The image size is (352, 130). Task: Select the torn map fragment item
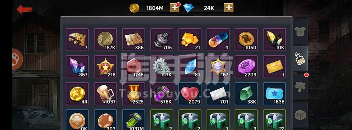pos(77,40)
